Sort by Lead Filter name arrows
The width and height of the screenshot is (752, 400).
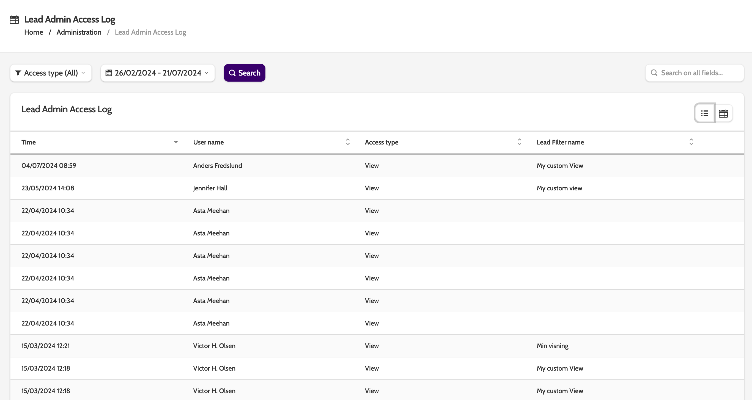tap(691, 142)
